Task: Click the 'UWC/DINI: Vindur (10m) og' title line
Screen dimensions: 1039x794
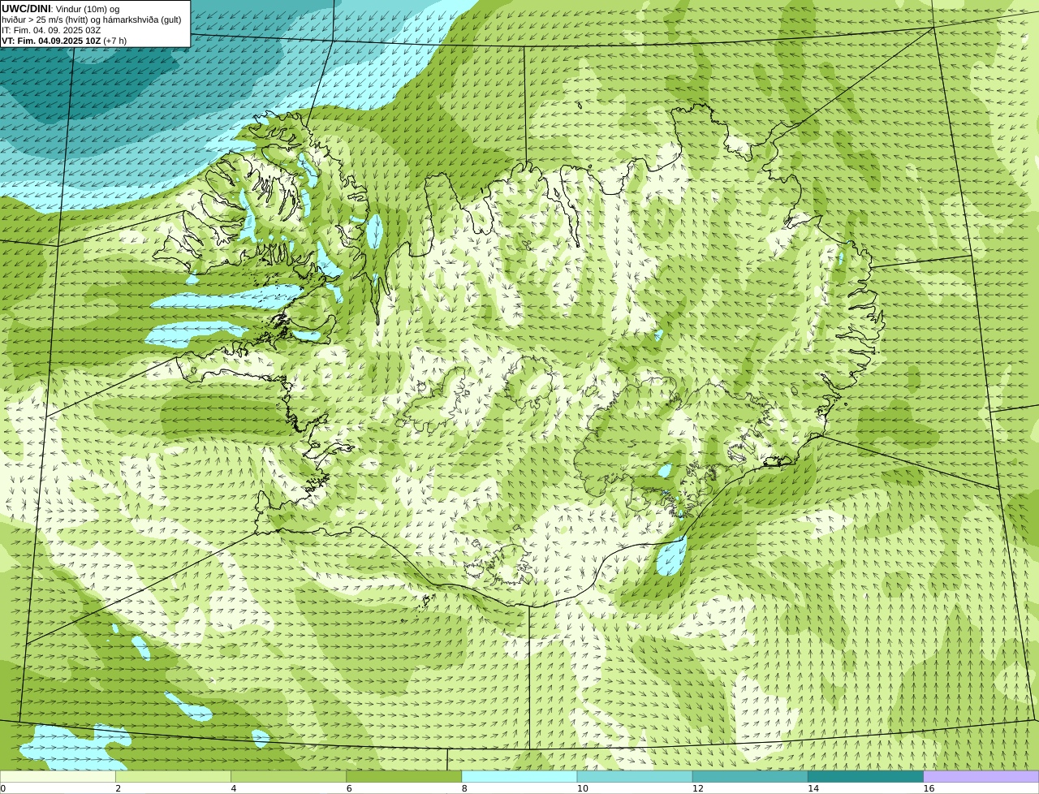Action: [61, 8]
